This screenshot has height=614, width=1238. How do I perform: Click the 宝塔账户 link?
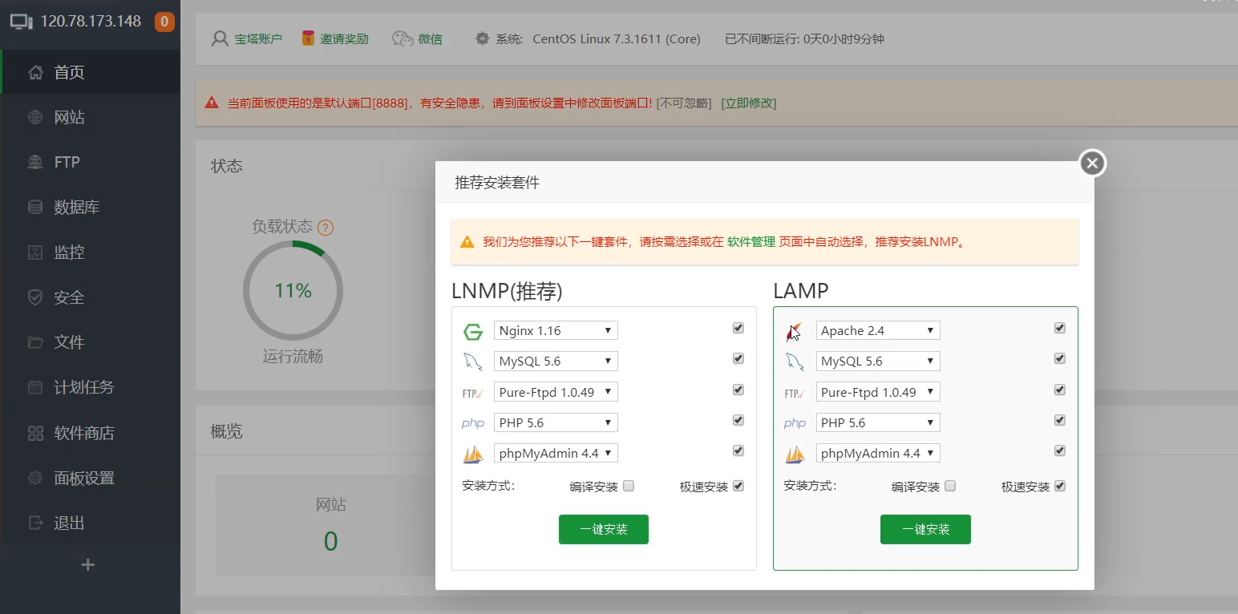(x=258, y=38)
